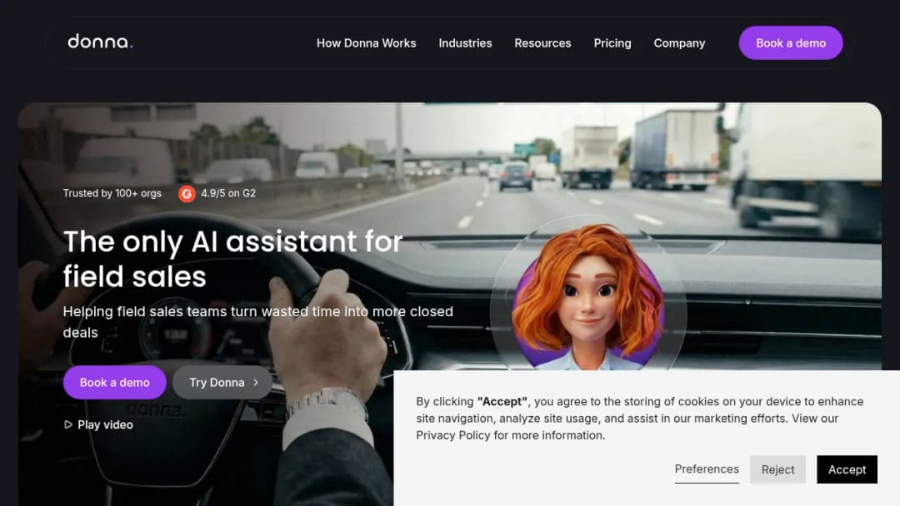Screen dimensions: 900x506
Task: Accept cookies
Action: coord(847,469)
